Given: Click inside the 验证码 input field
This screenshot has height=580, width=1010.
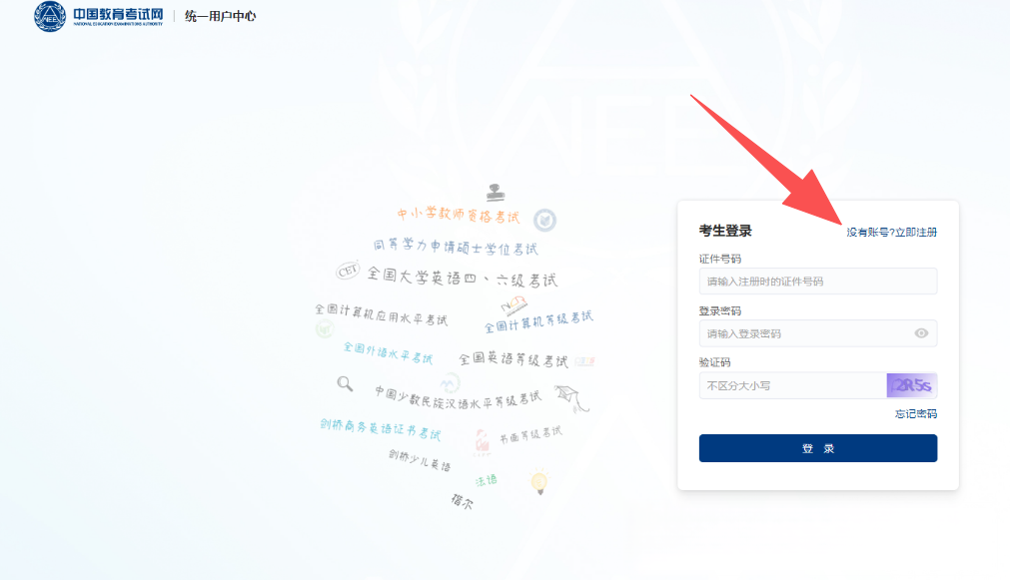Looking at the screenshot, I should [791, 384].
